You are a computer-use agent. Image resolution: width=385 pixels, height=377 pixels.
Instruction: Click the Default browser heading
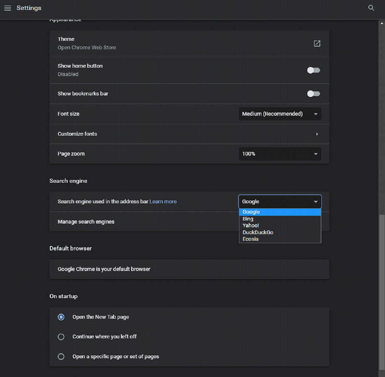click(70, 249)
